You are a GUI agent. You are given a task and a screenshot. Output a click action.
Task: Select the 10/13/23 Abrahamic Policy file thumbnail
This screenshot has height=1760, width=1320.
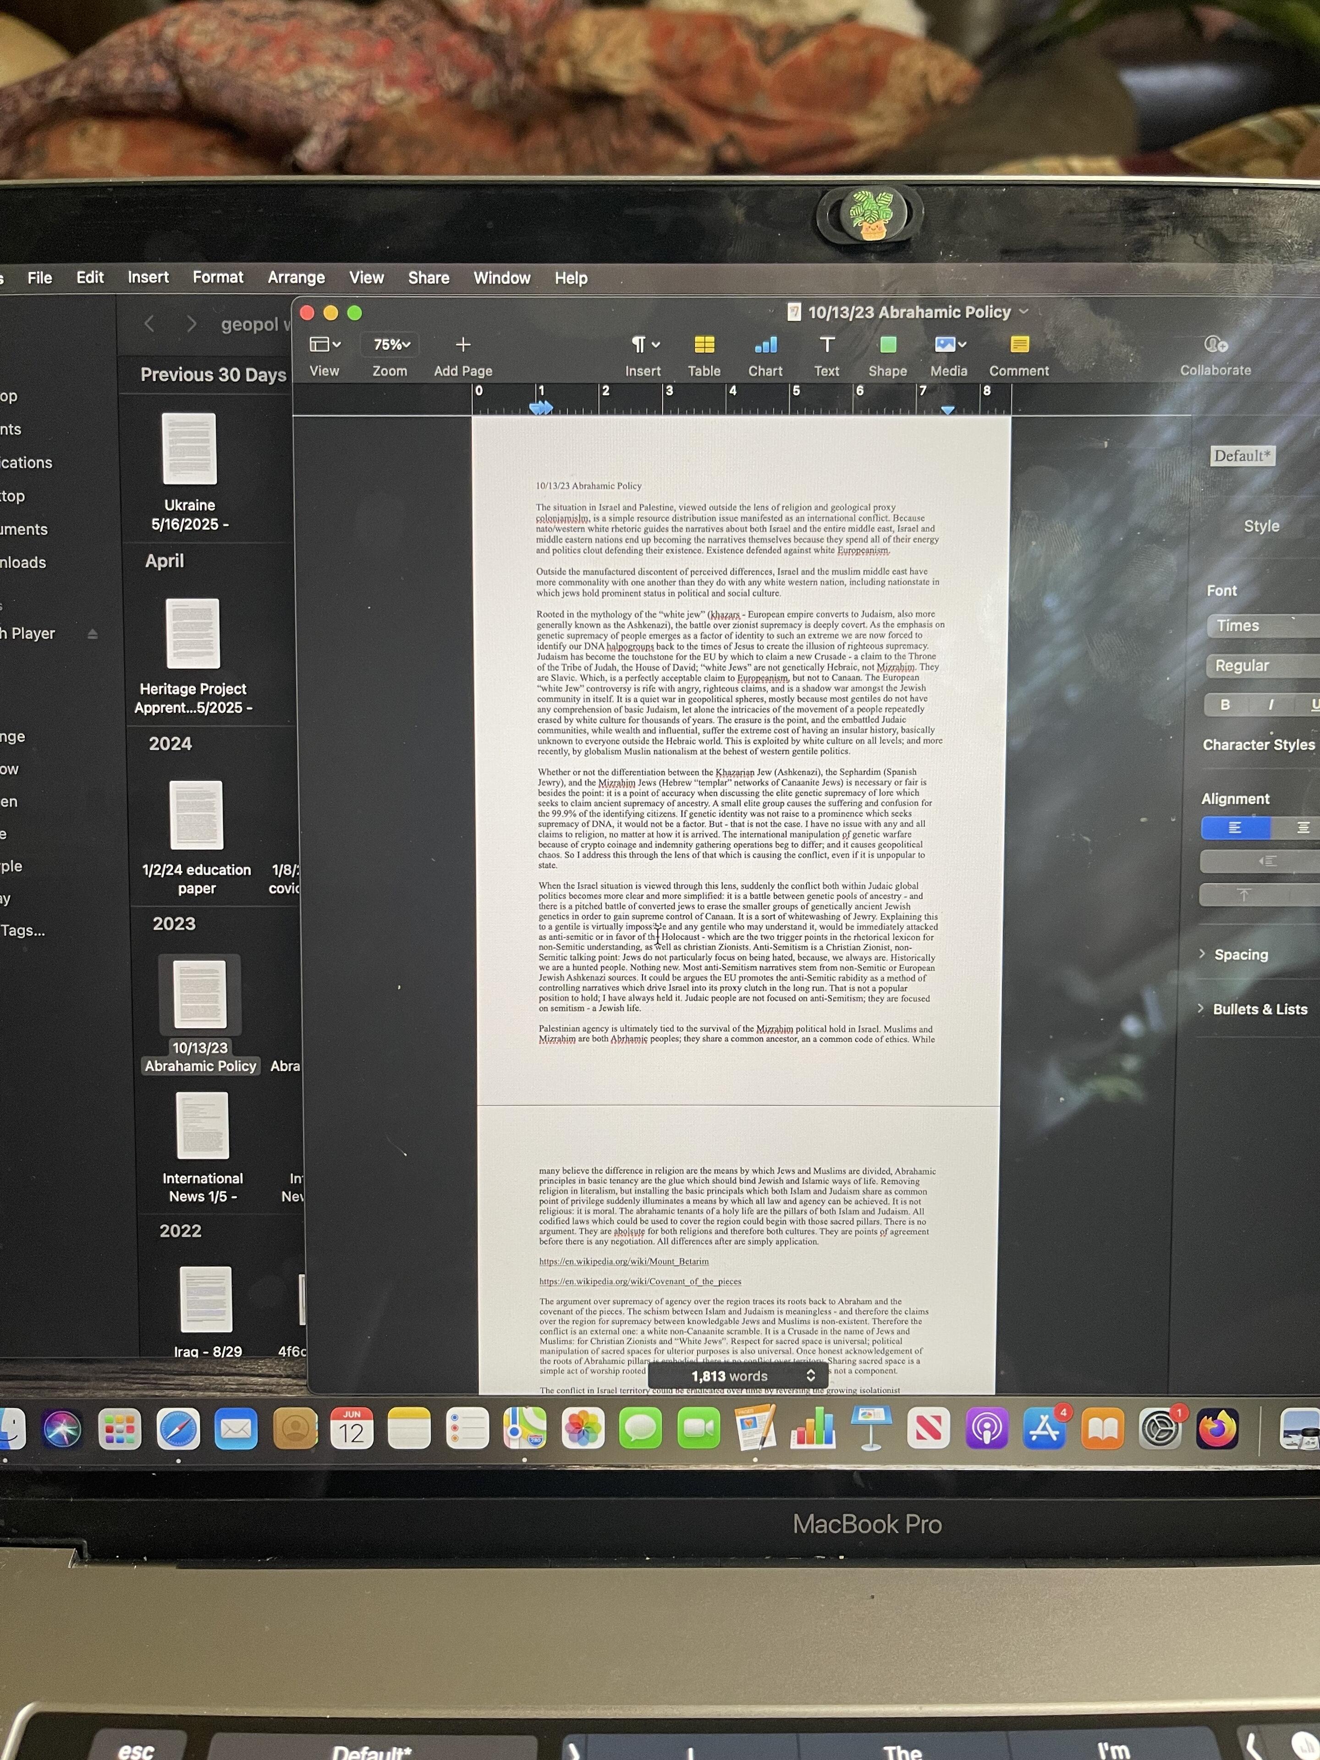[x=200, y=995]
